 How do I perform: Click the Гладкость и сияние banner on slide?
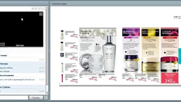click(98, 32)
